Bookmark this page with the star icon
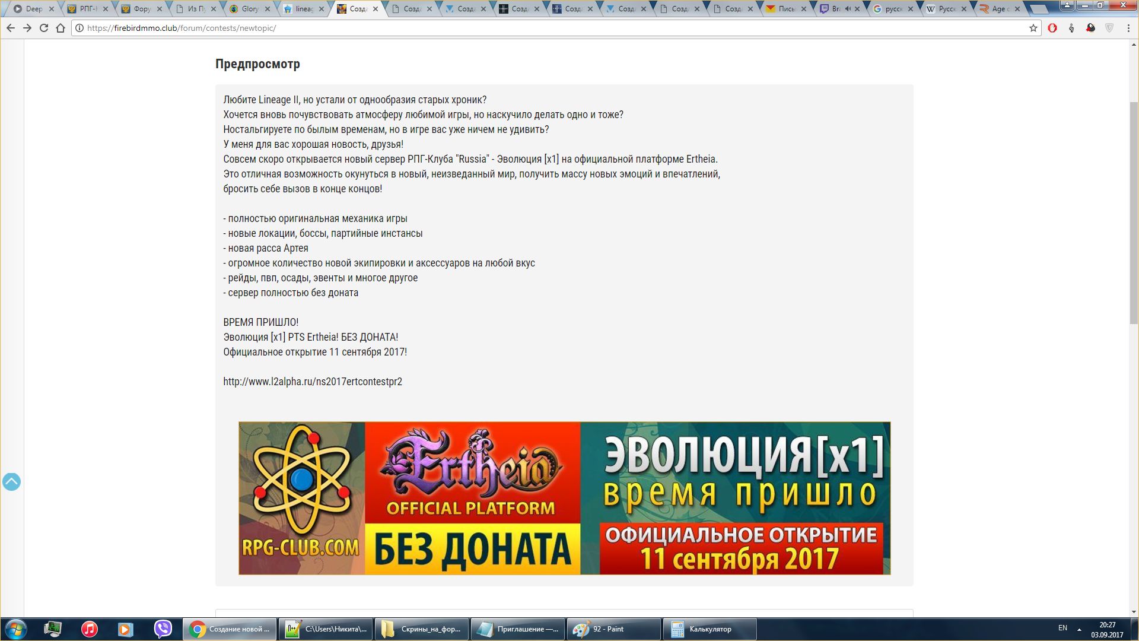The width and height of the screenshot is (1139, 641). click(1033, 28)
